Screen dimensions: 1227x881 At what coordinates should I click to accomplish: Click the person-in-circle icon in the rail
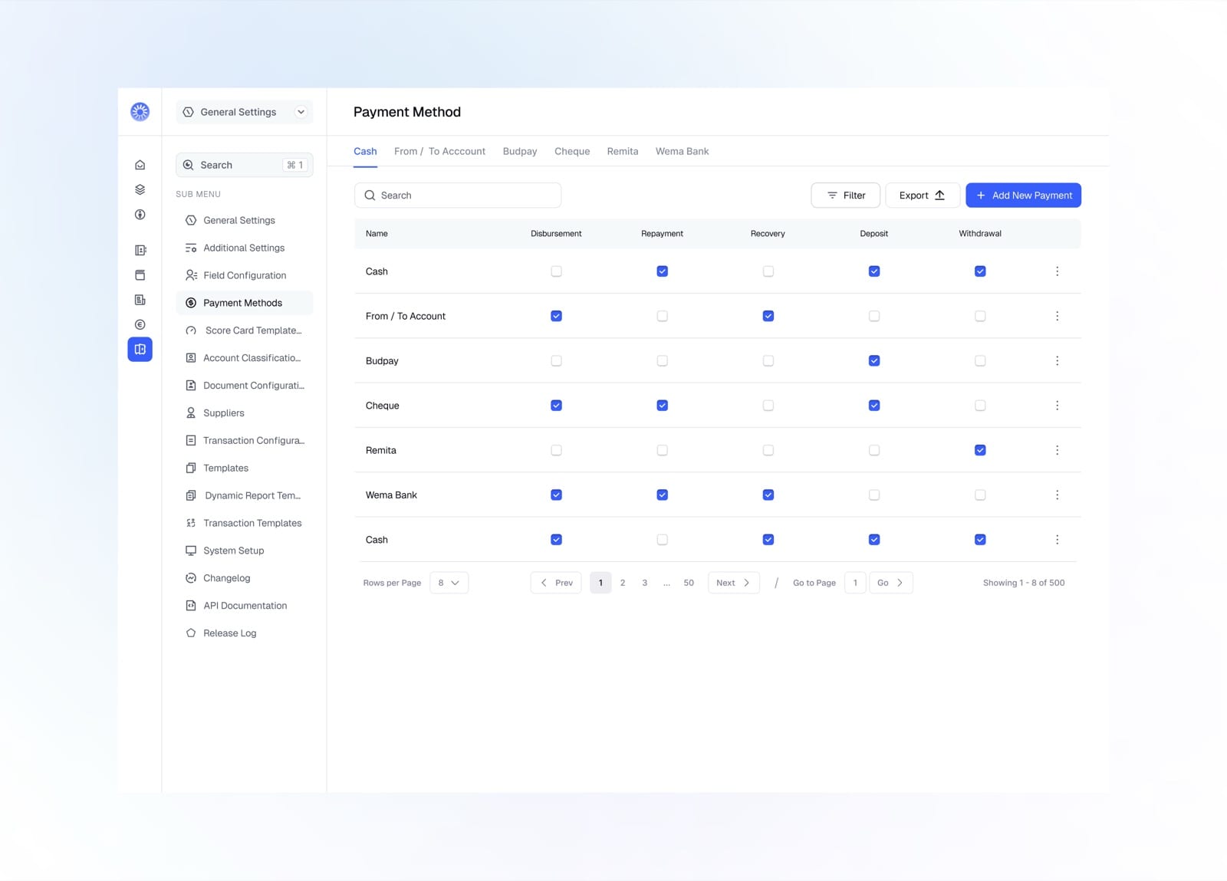(140, 215)
